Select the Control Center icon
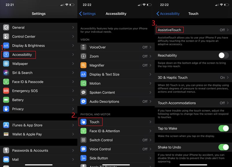This screenshot has width=232, height=167. pyautogui.click(x=6, y=36)
